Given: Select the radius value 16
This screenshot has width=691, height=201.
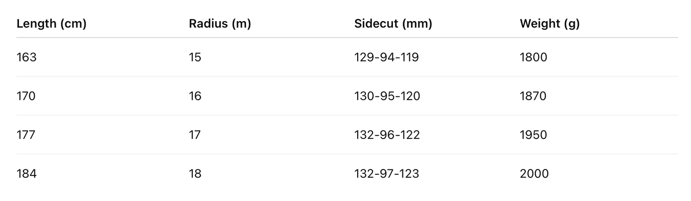Looking at the screenshot, I should pos(195,96).
